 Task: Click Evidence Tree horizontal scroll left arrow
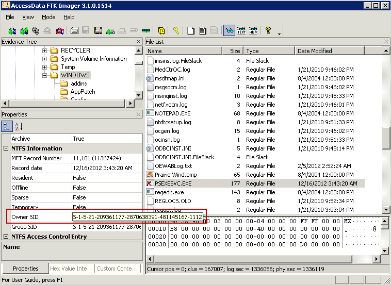coord(5,103)
